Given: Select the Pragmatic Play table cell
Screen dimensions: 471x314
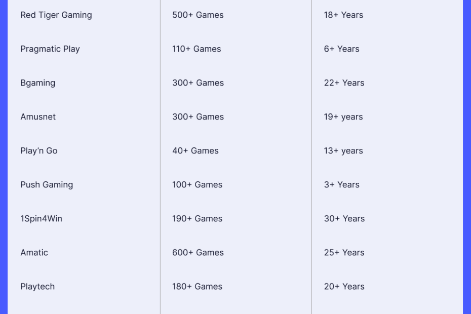Looking at the screenshot, I should point(50,49).
